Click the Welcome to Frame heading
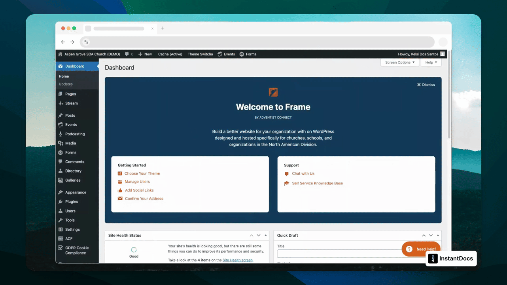The width and height of the screenshot is (507, 285). (273, 107)
